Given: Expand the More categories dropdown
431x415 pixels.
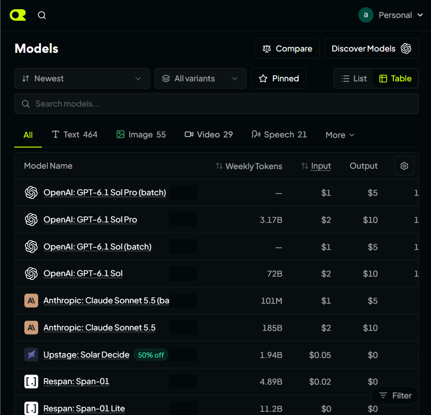Looking at the screenshot, I should pos(340,135).
